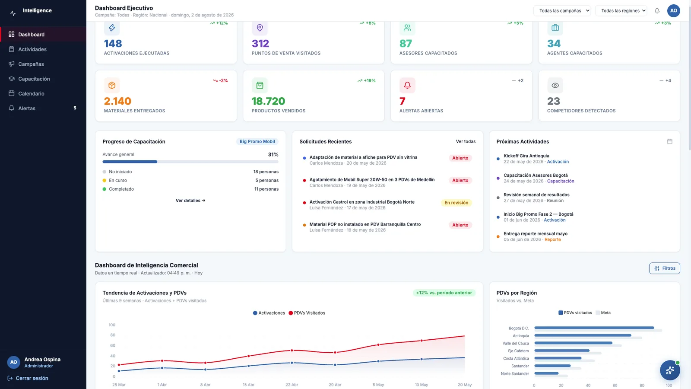Open notifications bell in top header
This screenshot has height=389, width=691.
[657, 11]
